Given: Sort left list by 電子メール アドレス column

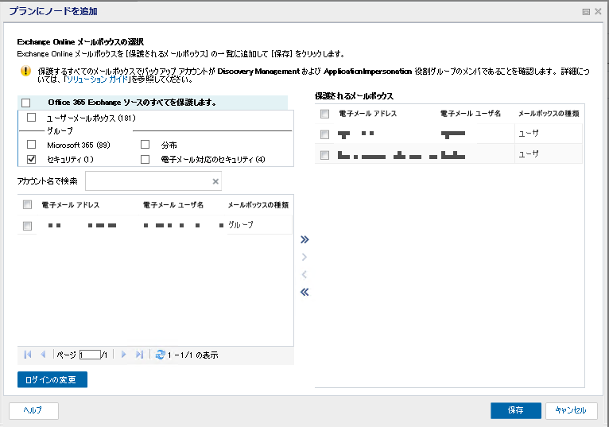Looking at the screenshot, I should (x=70, y=205).
